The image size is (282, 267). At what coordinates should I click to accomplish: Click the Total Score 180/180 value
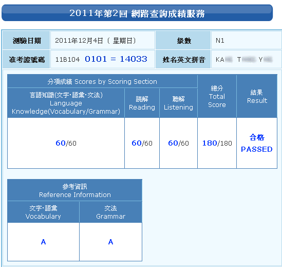click(217, 143)
